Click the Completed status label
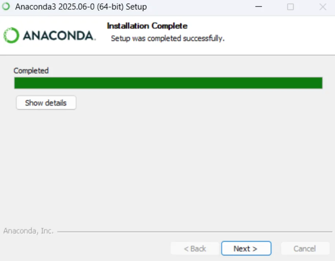The height and width of the screenshot is (261, 335). [31, 71]
